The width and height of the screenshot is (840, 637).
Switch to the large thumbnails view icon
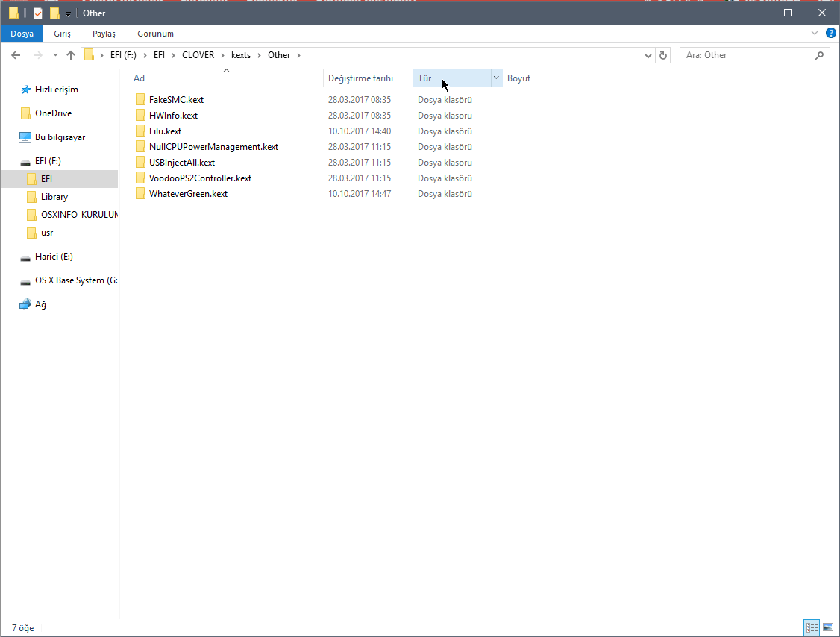point(827,627)
